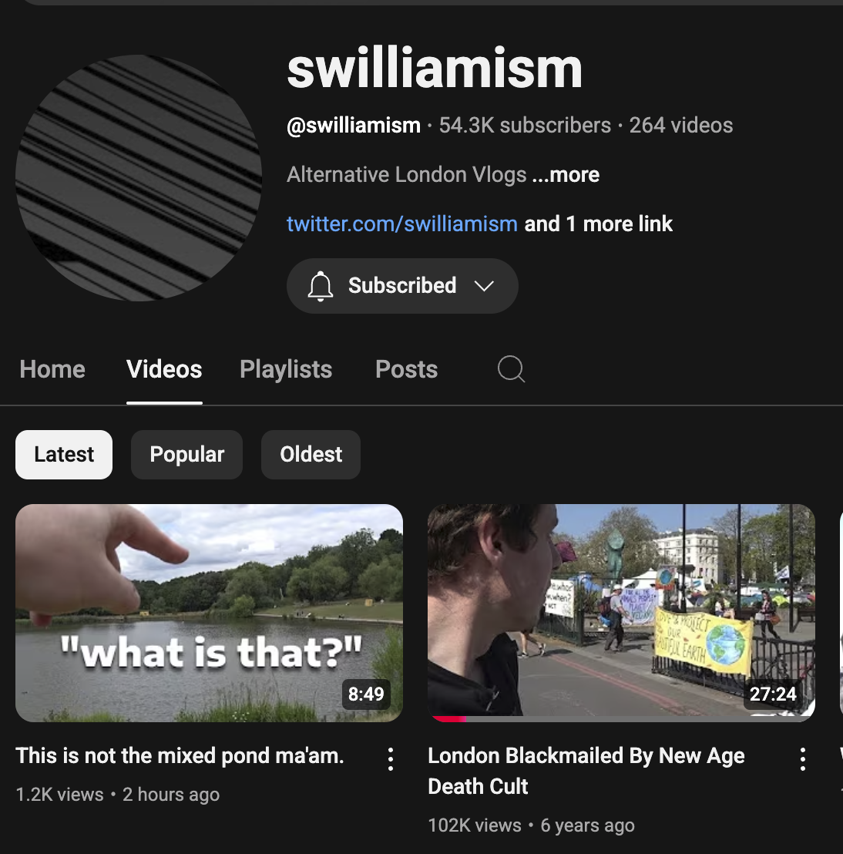Switch to the Home tab

click(52, 369)
